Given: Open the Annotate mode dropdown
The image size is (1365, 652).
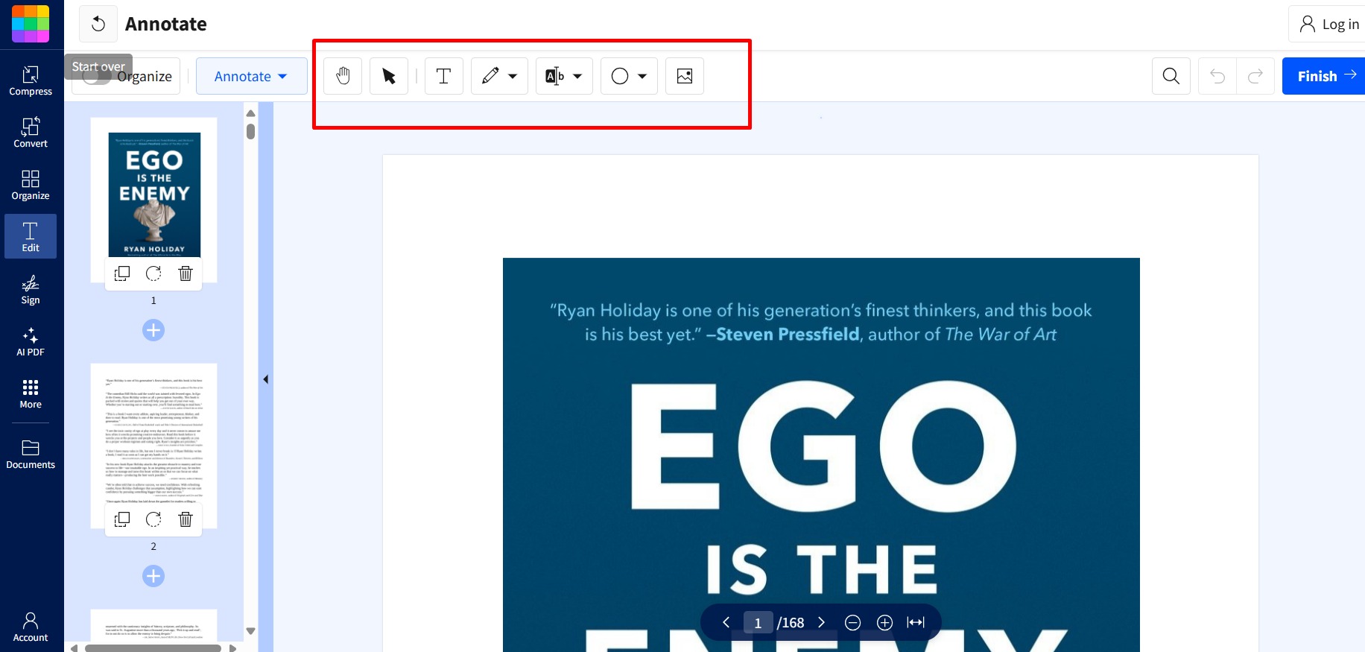Looking at the screenshot, I should click(251, 76).
